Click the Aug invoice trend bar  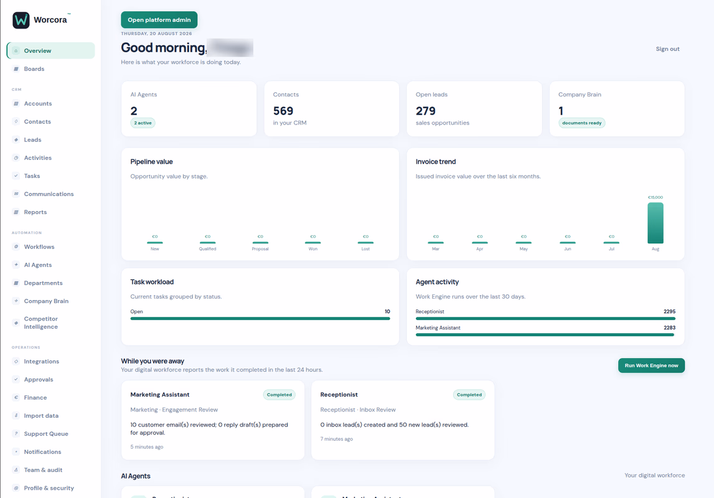tap(655, 223)
